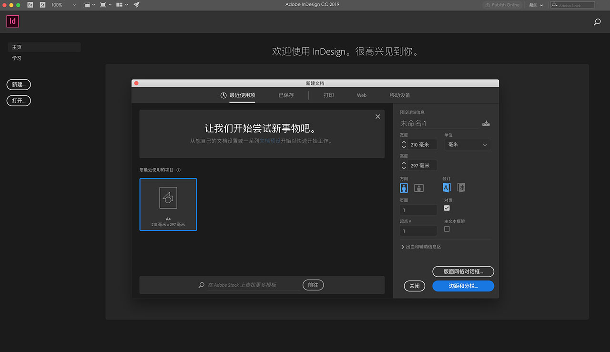Enable the 主文本框架 checkbox

447,229
